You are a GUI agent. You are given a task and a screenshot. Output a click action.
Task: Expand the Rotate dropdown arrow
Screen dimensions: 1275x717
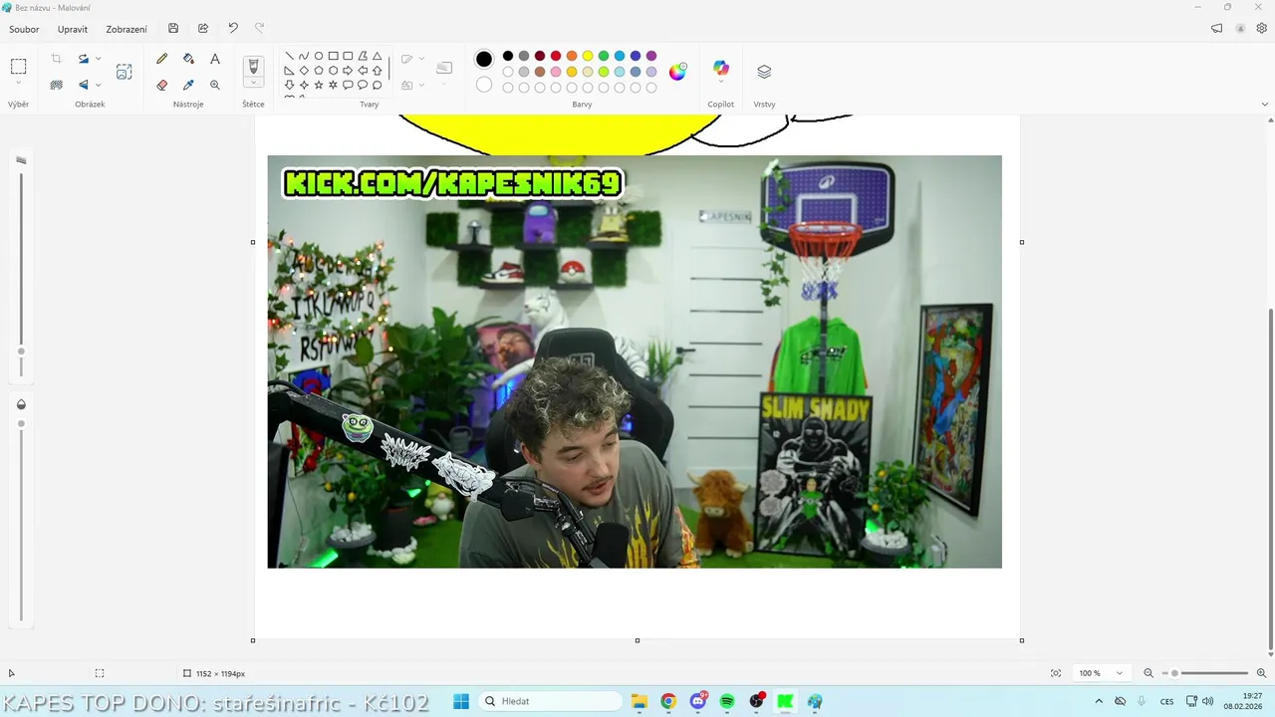pos(98,59)
